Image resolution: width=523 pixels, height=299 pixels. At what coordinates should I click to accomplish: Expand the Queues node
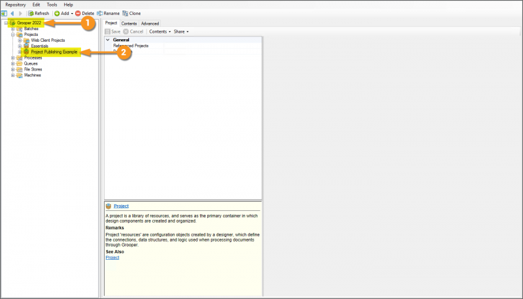click(12, 63)
